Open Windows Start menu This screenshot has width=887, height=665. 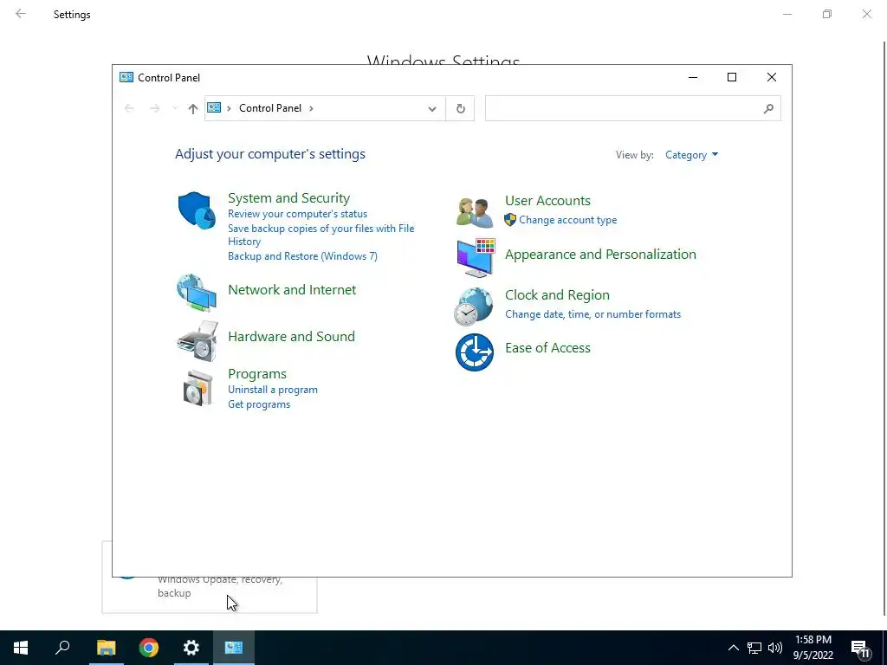point(21,648)
